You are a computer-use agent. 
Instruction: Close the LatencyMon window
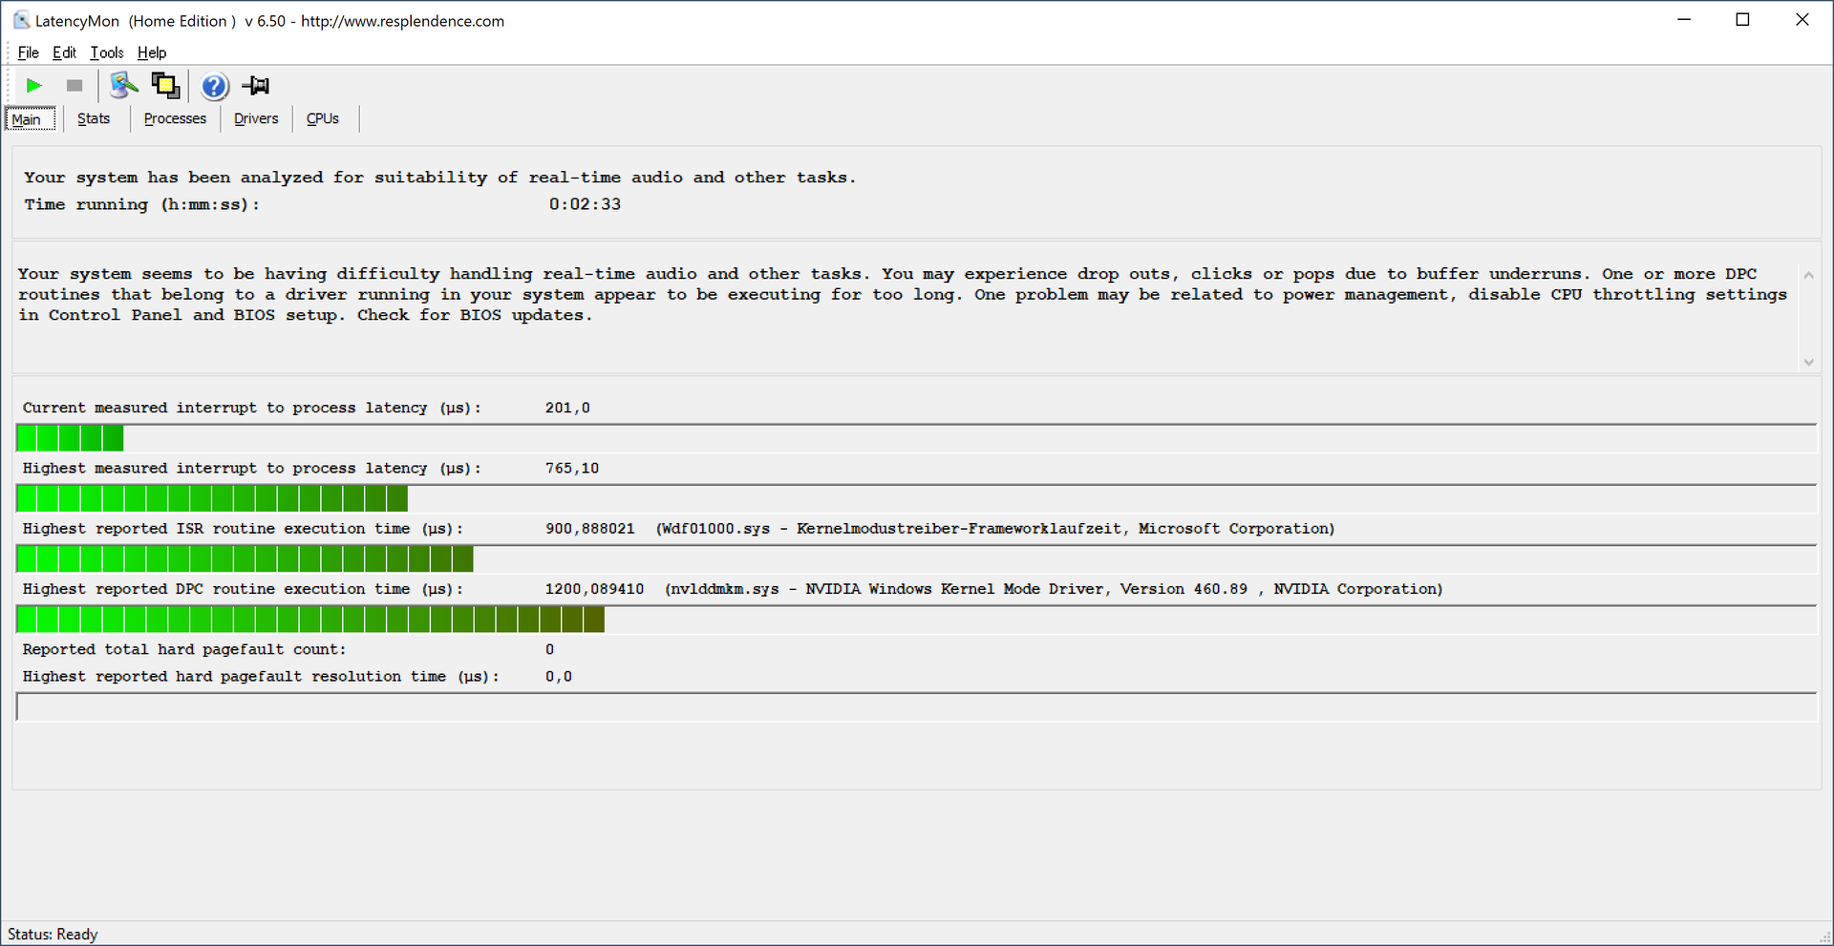click(1802, 19)
